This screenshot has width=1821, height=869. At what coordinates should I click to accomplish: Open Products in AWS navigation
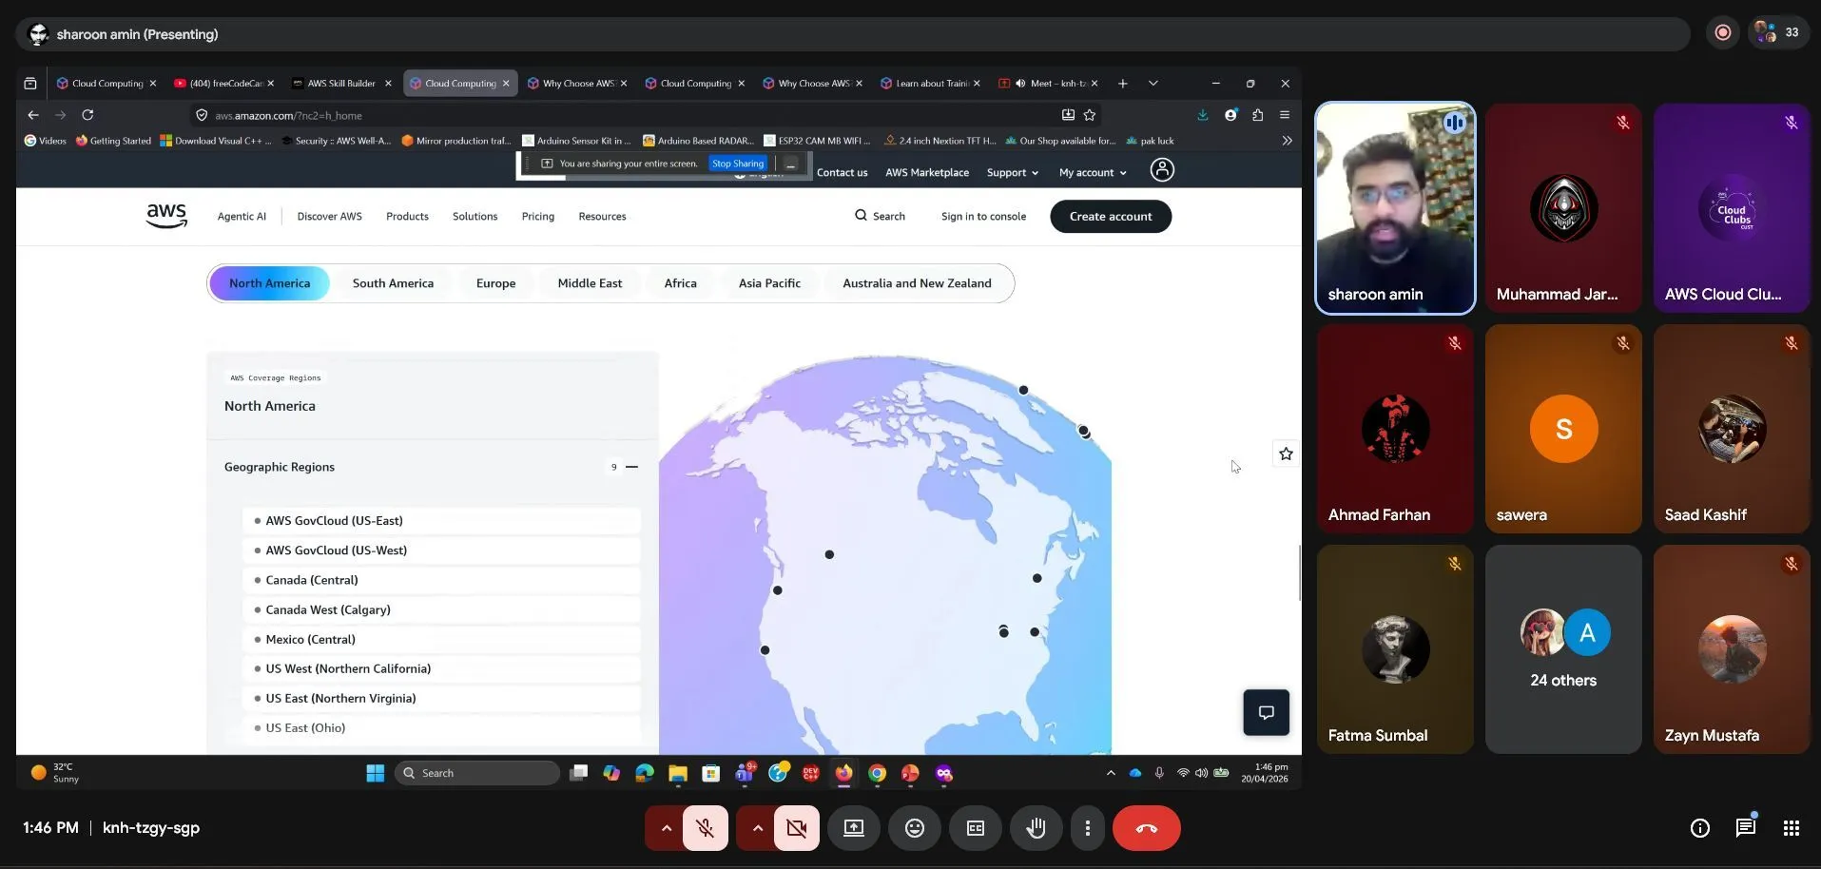(x=407, y=217)
